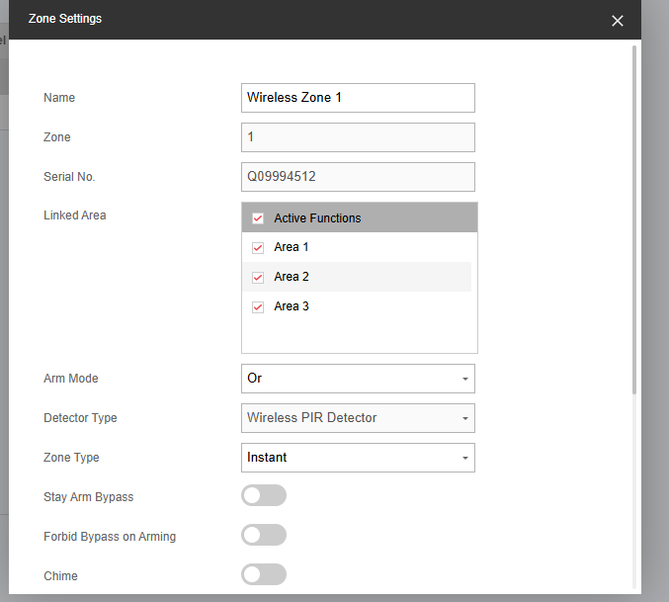Click the Linked Area label
The image size is (669, 602).
[x=75, y=215]
